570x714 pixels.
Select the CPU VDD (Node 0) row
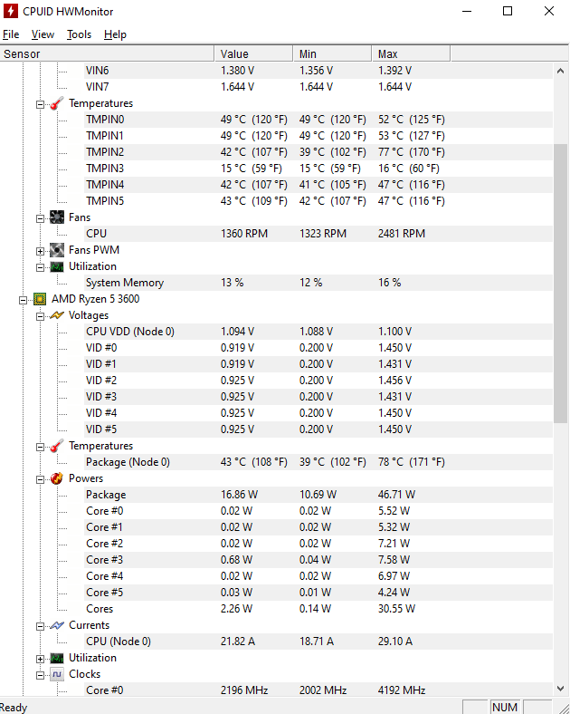(x=318, y=332)
